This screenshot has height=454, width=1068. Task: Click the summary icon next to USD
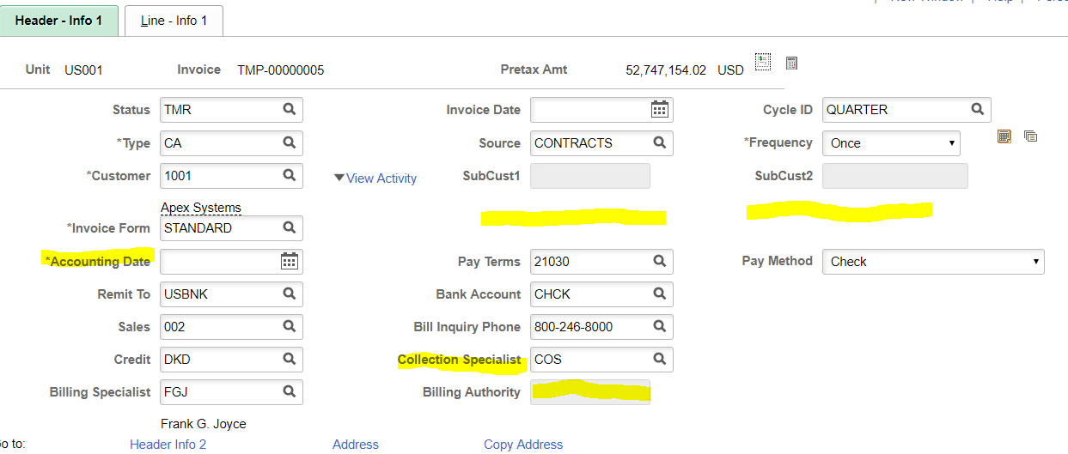coord(763,61)
